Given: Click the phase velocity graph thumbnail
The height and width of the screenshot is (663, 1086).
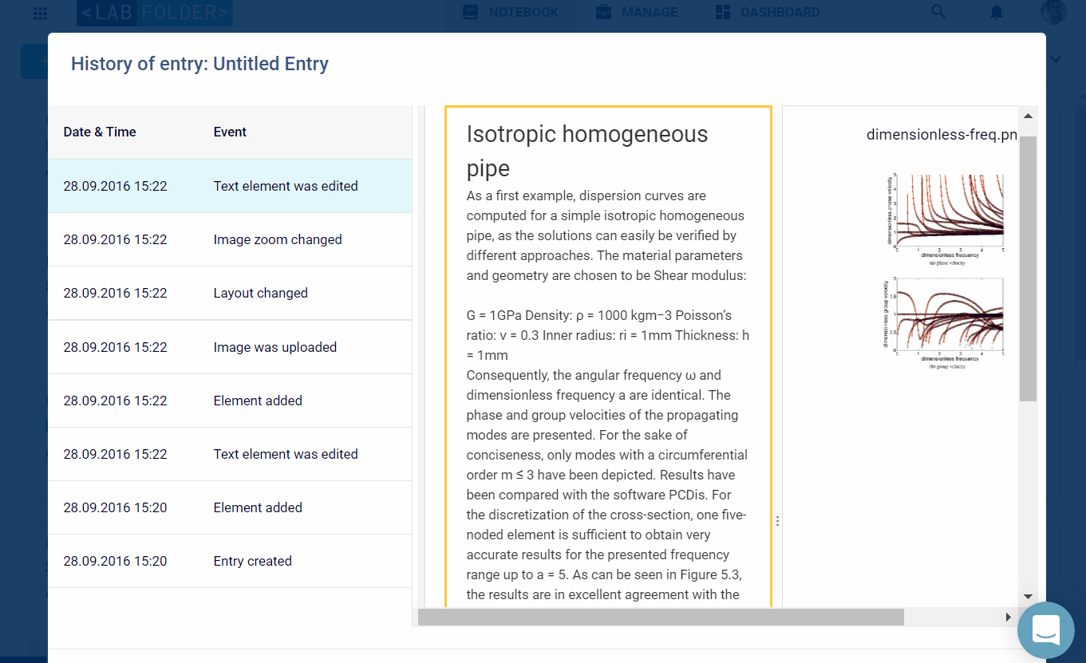Looking at the screenshot, I should 944,219.
